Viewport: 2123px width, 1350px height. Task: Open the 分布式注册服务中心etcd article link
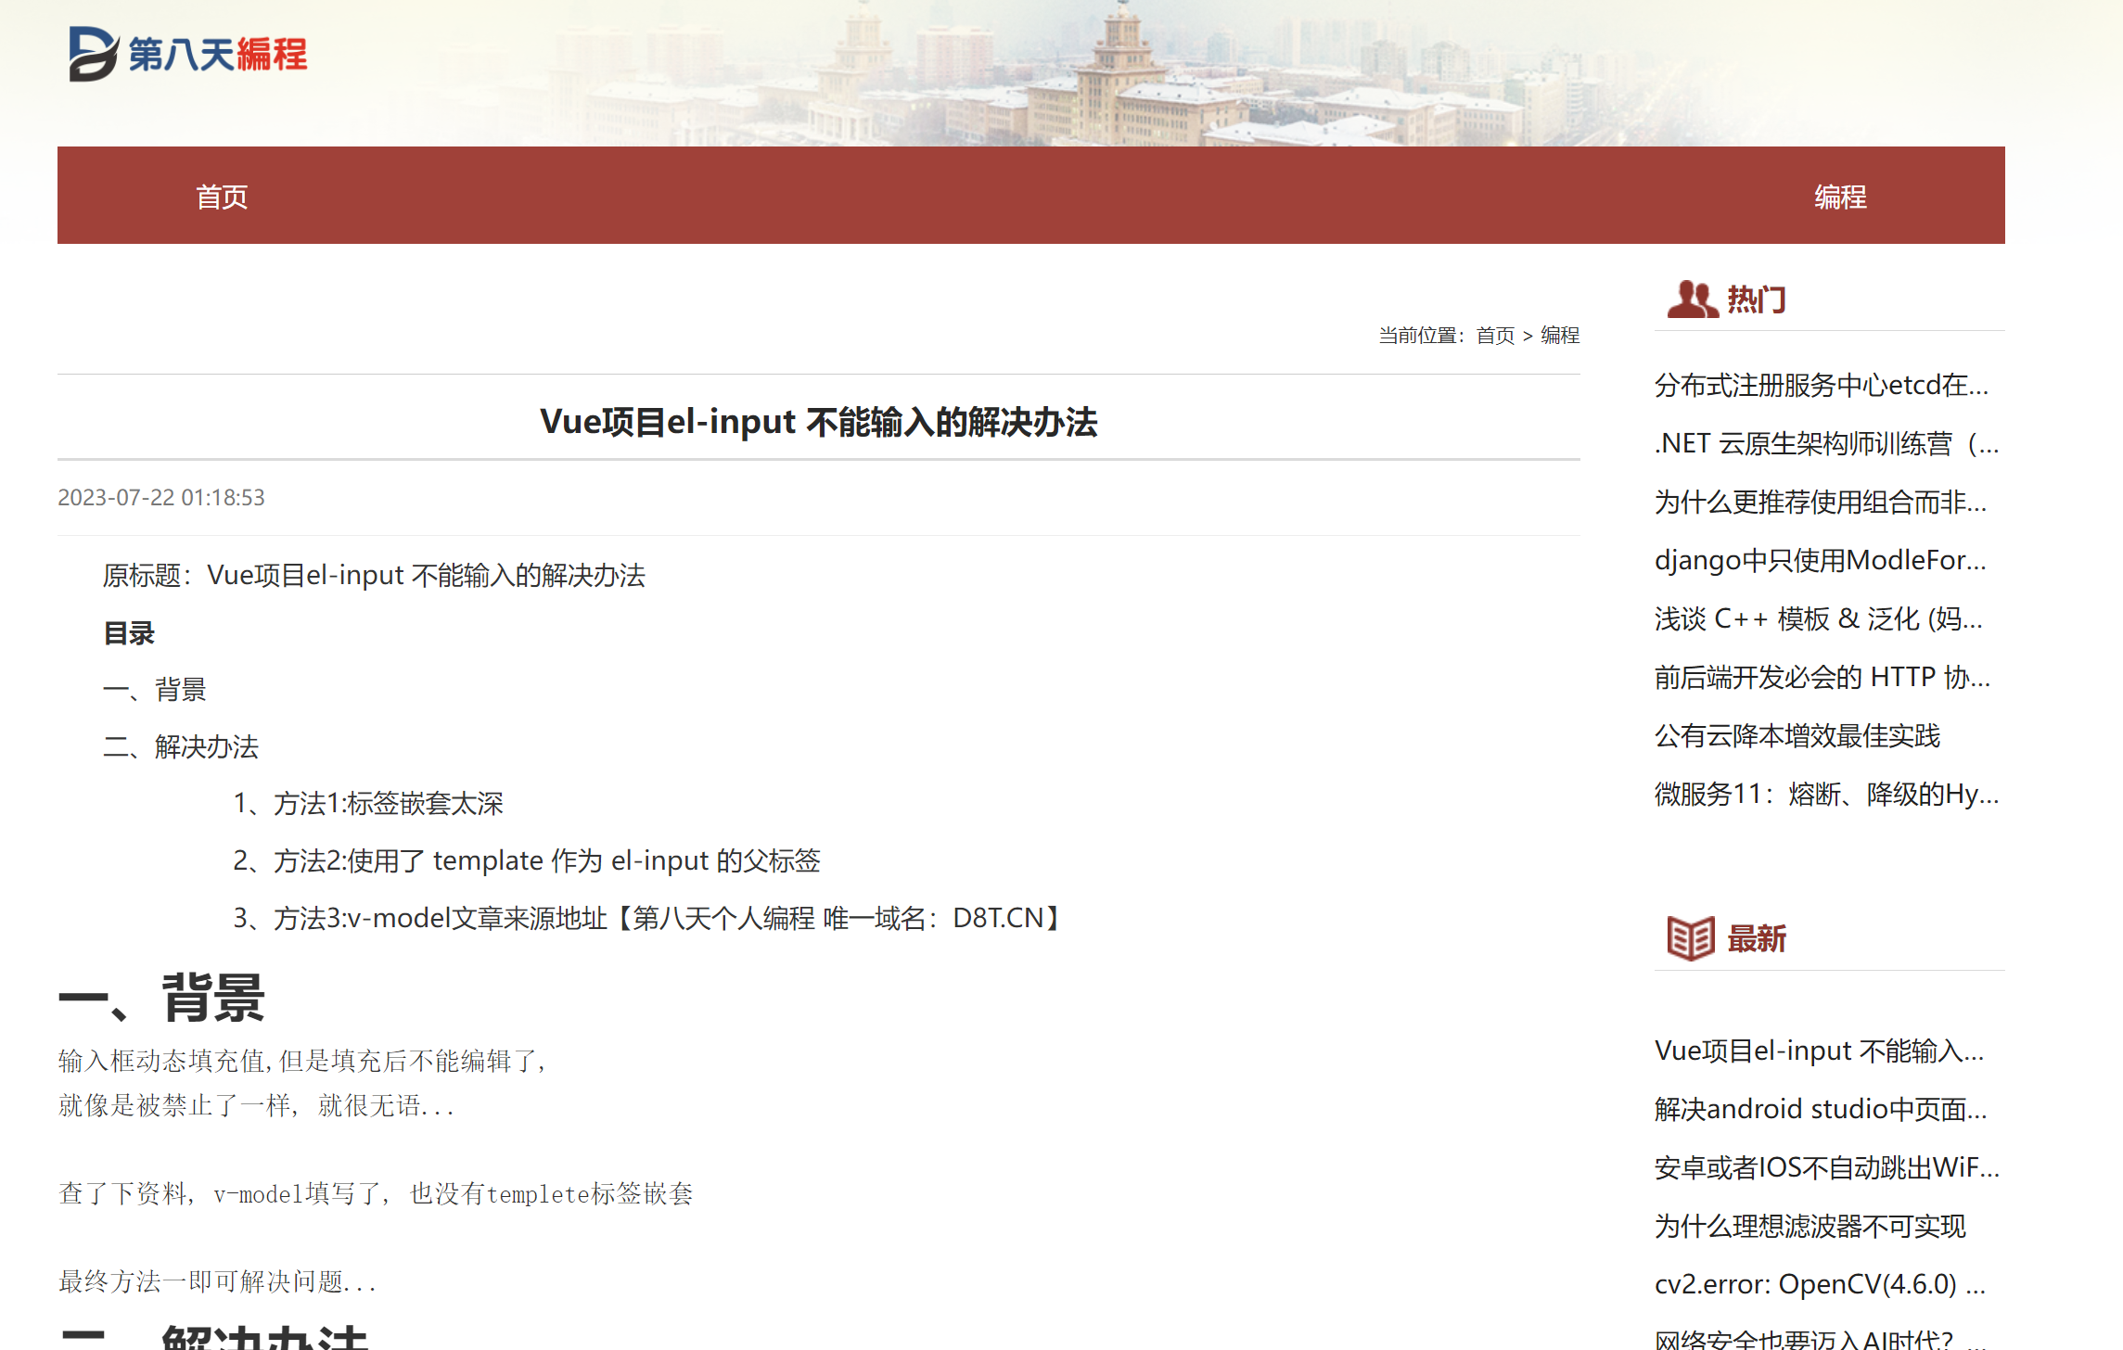(1821, 386)
